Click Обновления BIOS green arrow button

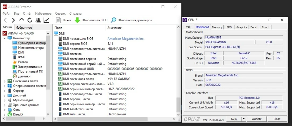pos(91,20)
